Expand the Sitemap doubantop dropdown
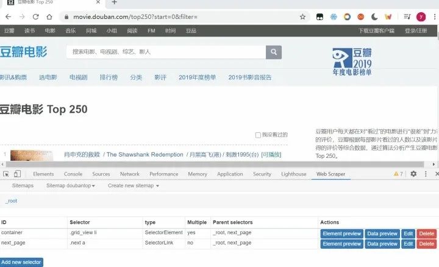 pos(71,185)
